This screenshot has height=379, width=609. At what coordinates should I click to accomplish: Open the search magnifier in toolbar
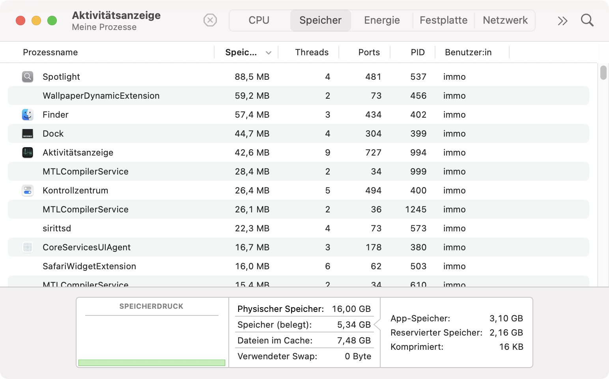pyautogui.click(x=587, y=20)
